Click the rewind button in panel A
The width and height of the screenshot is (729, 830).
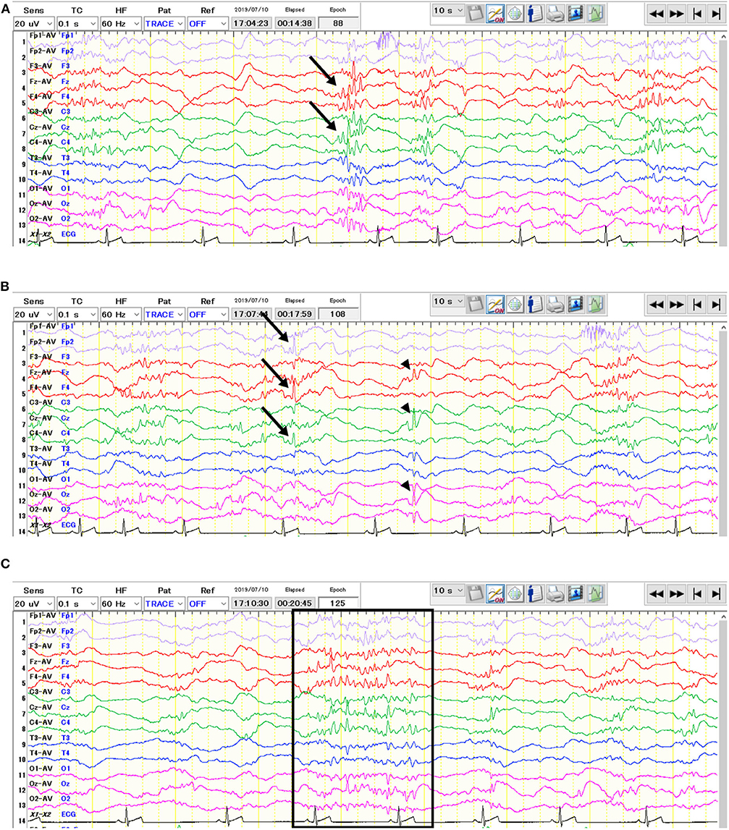[657, 14]
